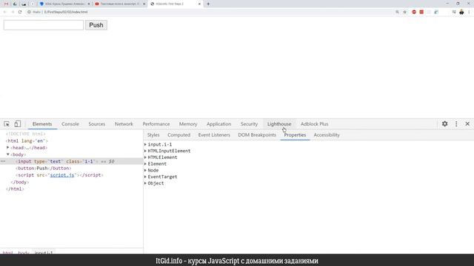Open the Console panel
Image resolution: width=474 pixels, height=266 pixels.
[x=70, y=124]
